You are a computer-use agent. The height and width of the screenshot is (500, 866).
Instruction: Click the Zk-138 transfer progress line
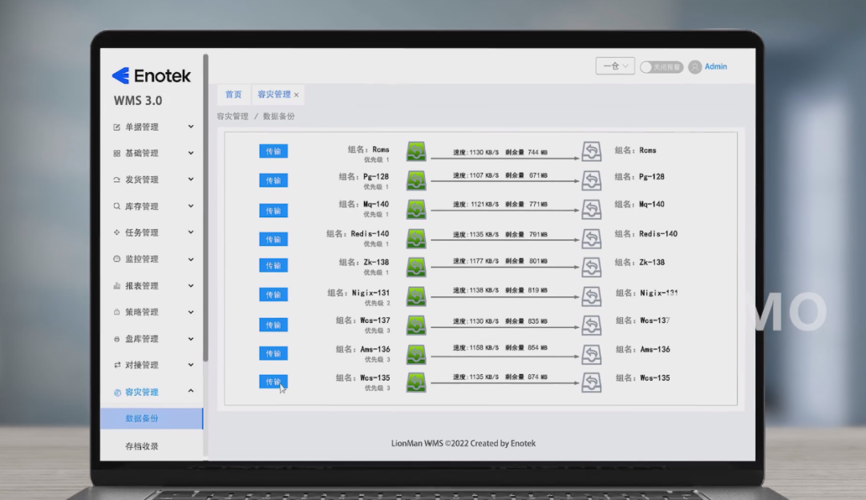505,268
